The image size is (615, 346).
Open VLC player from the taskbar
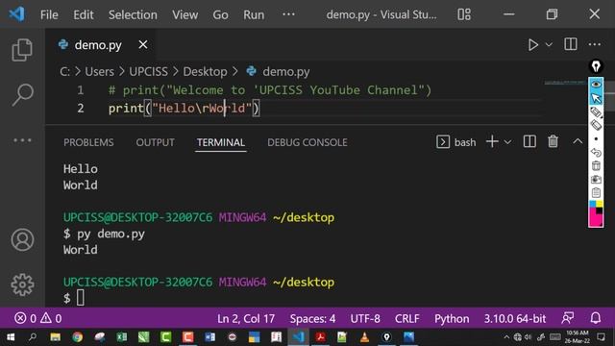coord(364,337)
